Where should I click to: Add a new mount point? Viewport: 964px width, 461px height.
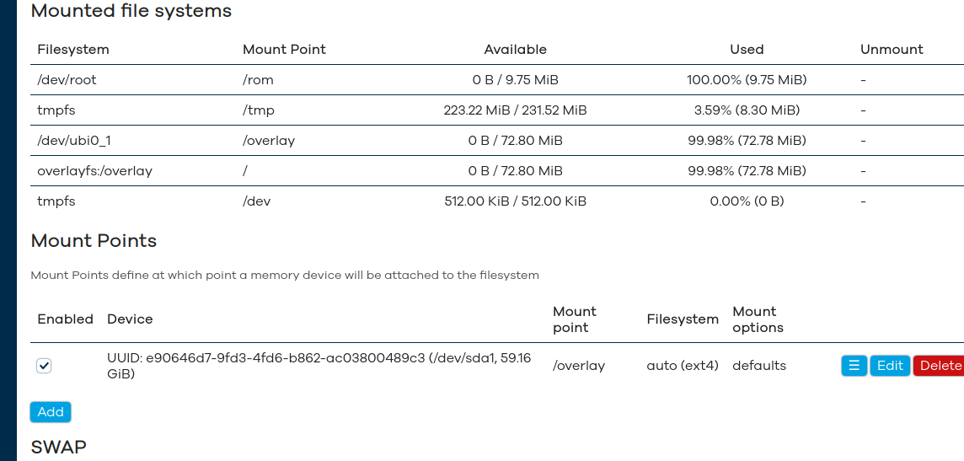(x=51, y=412)
